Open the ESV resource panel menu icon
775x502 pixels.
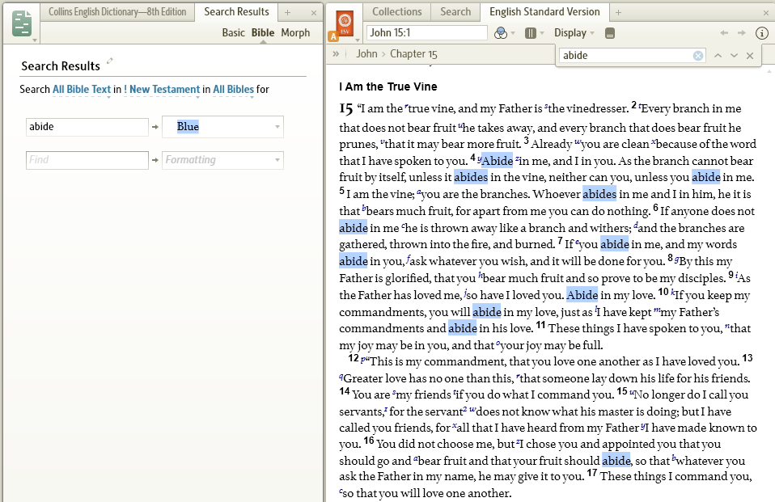click(x=345, y=23)
